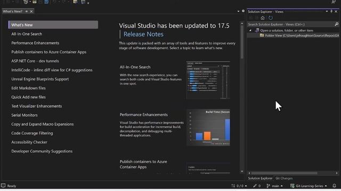Open Developer Community Suggestions topic
The image size is (341, 191).
[x=42, y=151]
